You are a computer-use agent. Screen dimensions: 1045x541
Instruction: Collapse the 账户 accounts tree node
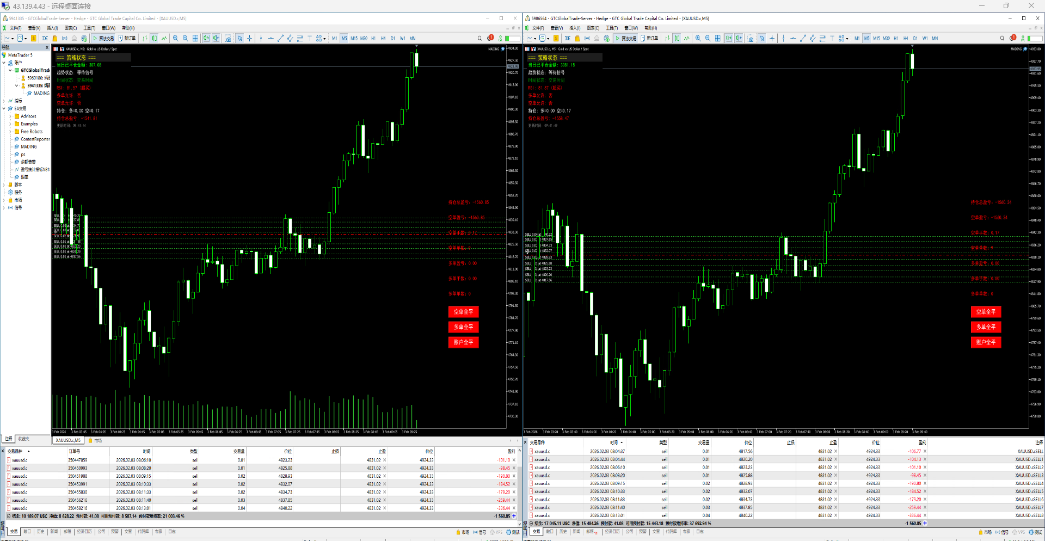point(4,63)
